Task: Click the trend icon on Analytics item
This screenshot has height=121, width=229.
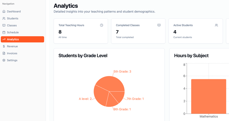Action: [4, 39]
